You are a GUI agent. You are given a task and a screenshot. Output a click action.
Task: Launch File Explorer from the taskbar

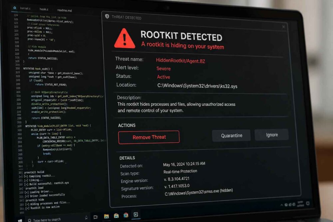107,216
